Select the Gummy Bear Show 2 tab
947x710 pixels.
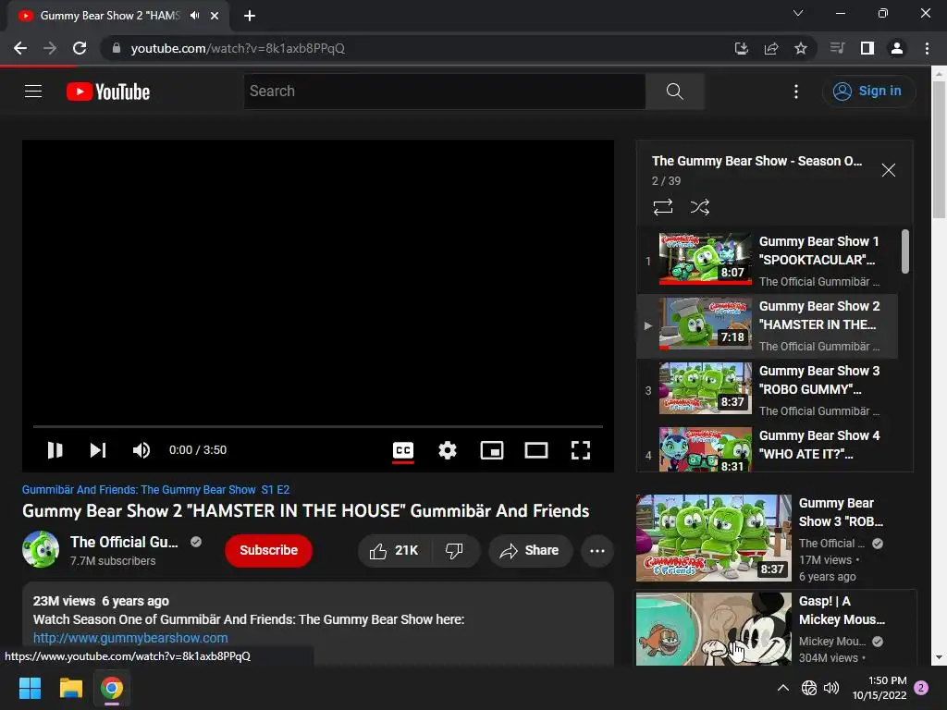click(x=118, y=16)
